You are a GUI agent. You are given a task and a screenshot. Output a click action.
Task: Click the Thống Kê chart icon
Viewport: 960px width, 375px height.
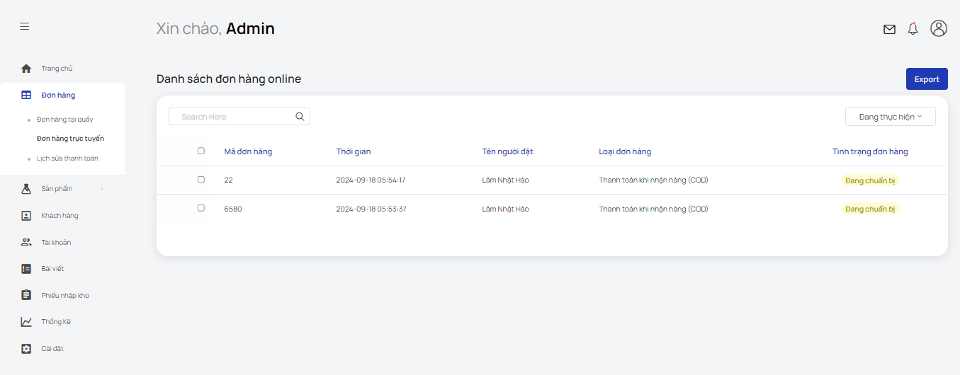click(26, 322)
